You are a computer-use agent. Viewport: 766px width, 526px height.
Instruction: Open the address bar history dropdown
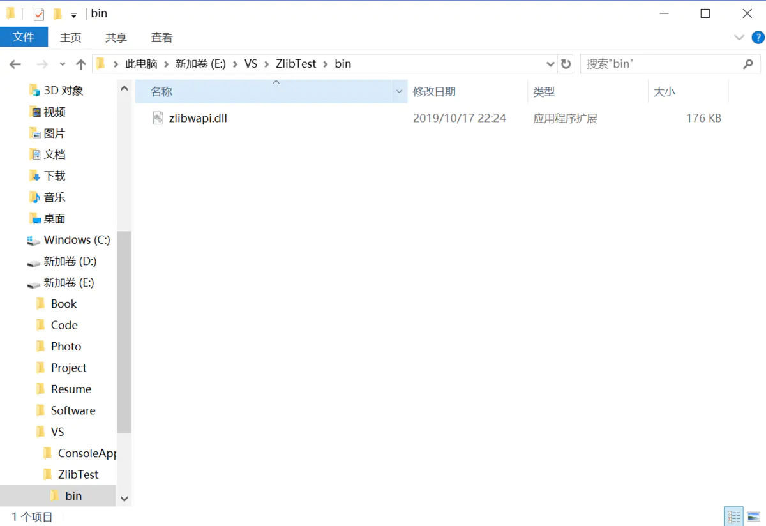click(550, 64)
